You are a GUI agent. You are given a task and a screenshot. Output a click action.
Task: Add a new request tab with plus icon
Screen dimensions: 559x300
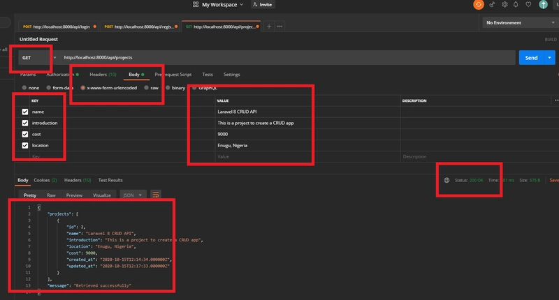point(269,27)
